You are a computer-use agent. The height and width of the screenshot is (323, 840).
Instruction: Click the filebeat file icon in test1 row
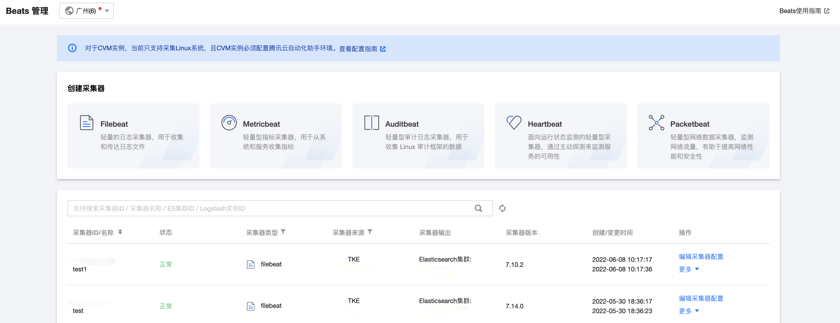click(x=250, y=264)
